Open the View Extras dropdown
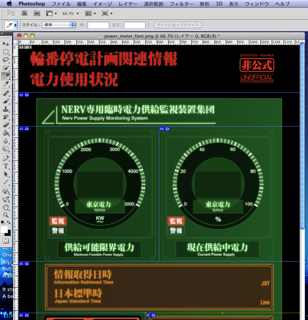The height and width of the screenshot is (320, 308). pos(52,14)
